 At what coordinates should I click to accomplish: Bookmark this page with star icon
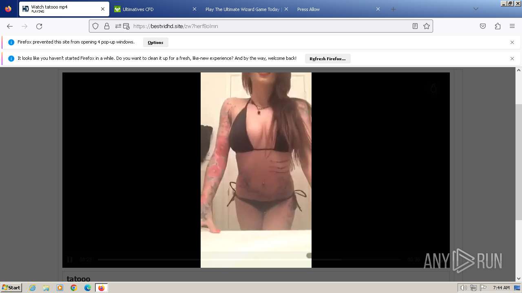(x=427, y=26)
